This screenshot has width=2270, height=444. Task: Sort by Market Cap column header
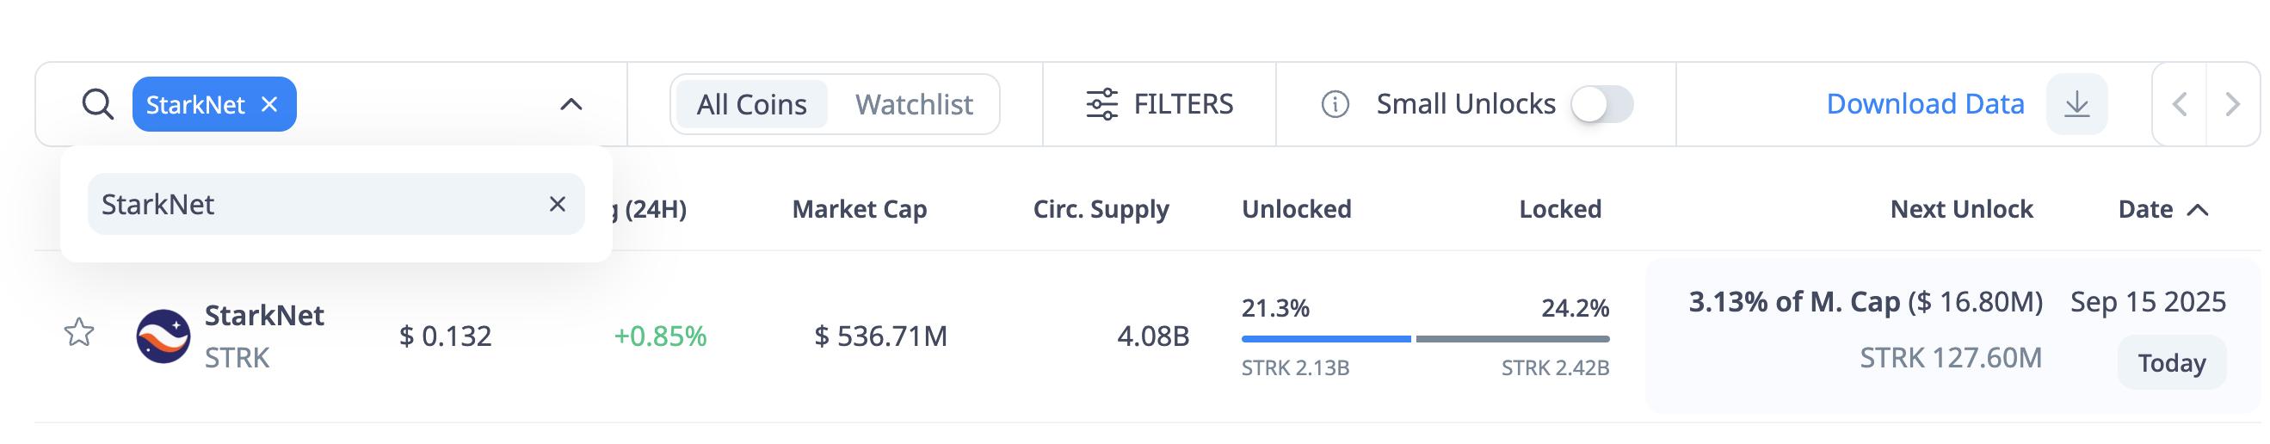pyautogui.click(x=859, y=210)
